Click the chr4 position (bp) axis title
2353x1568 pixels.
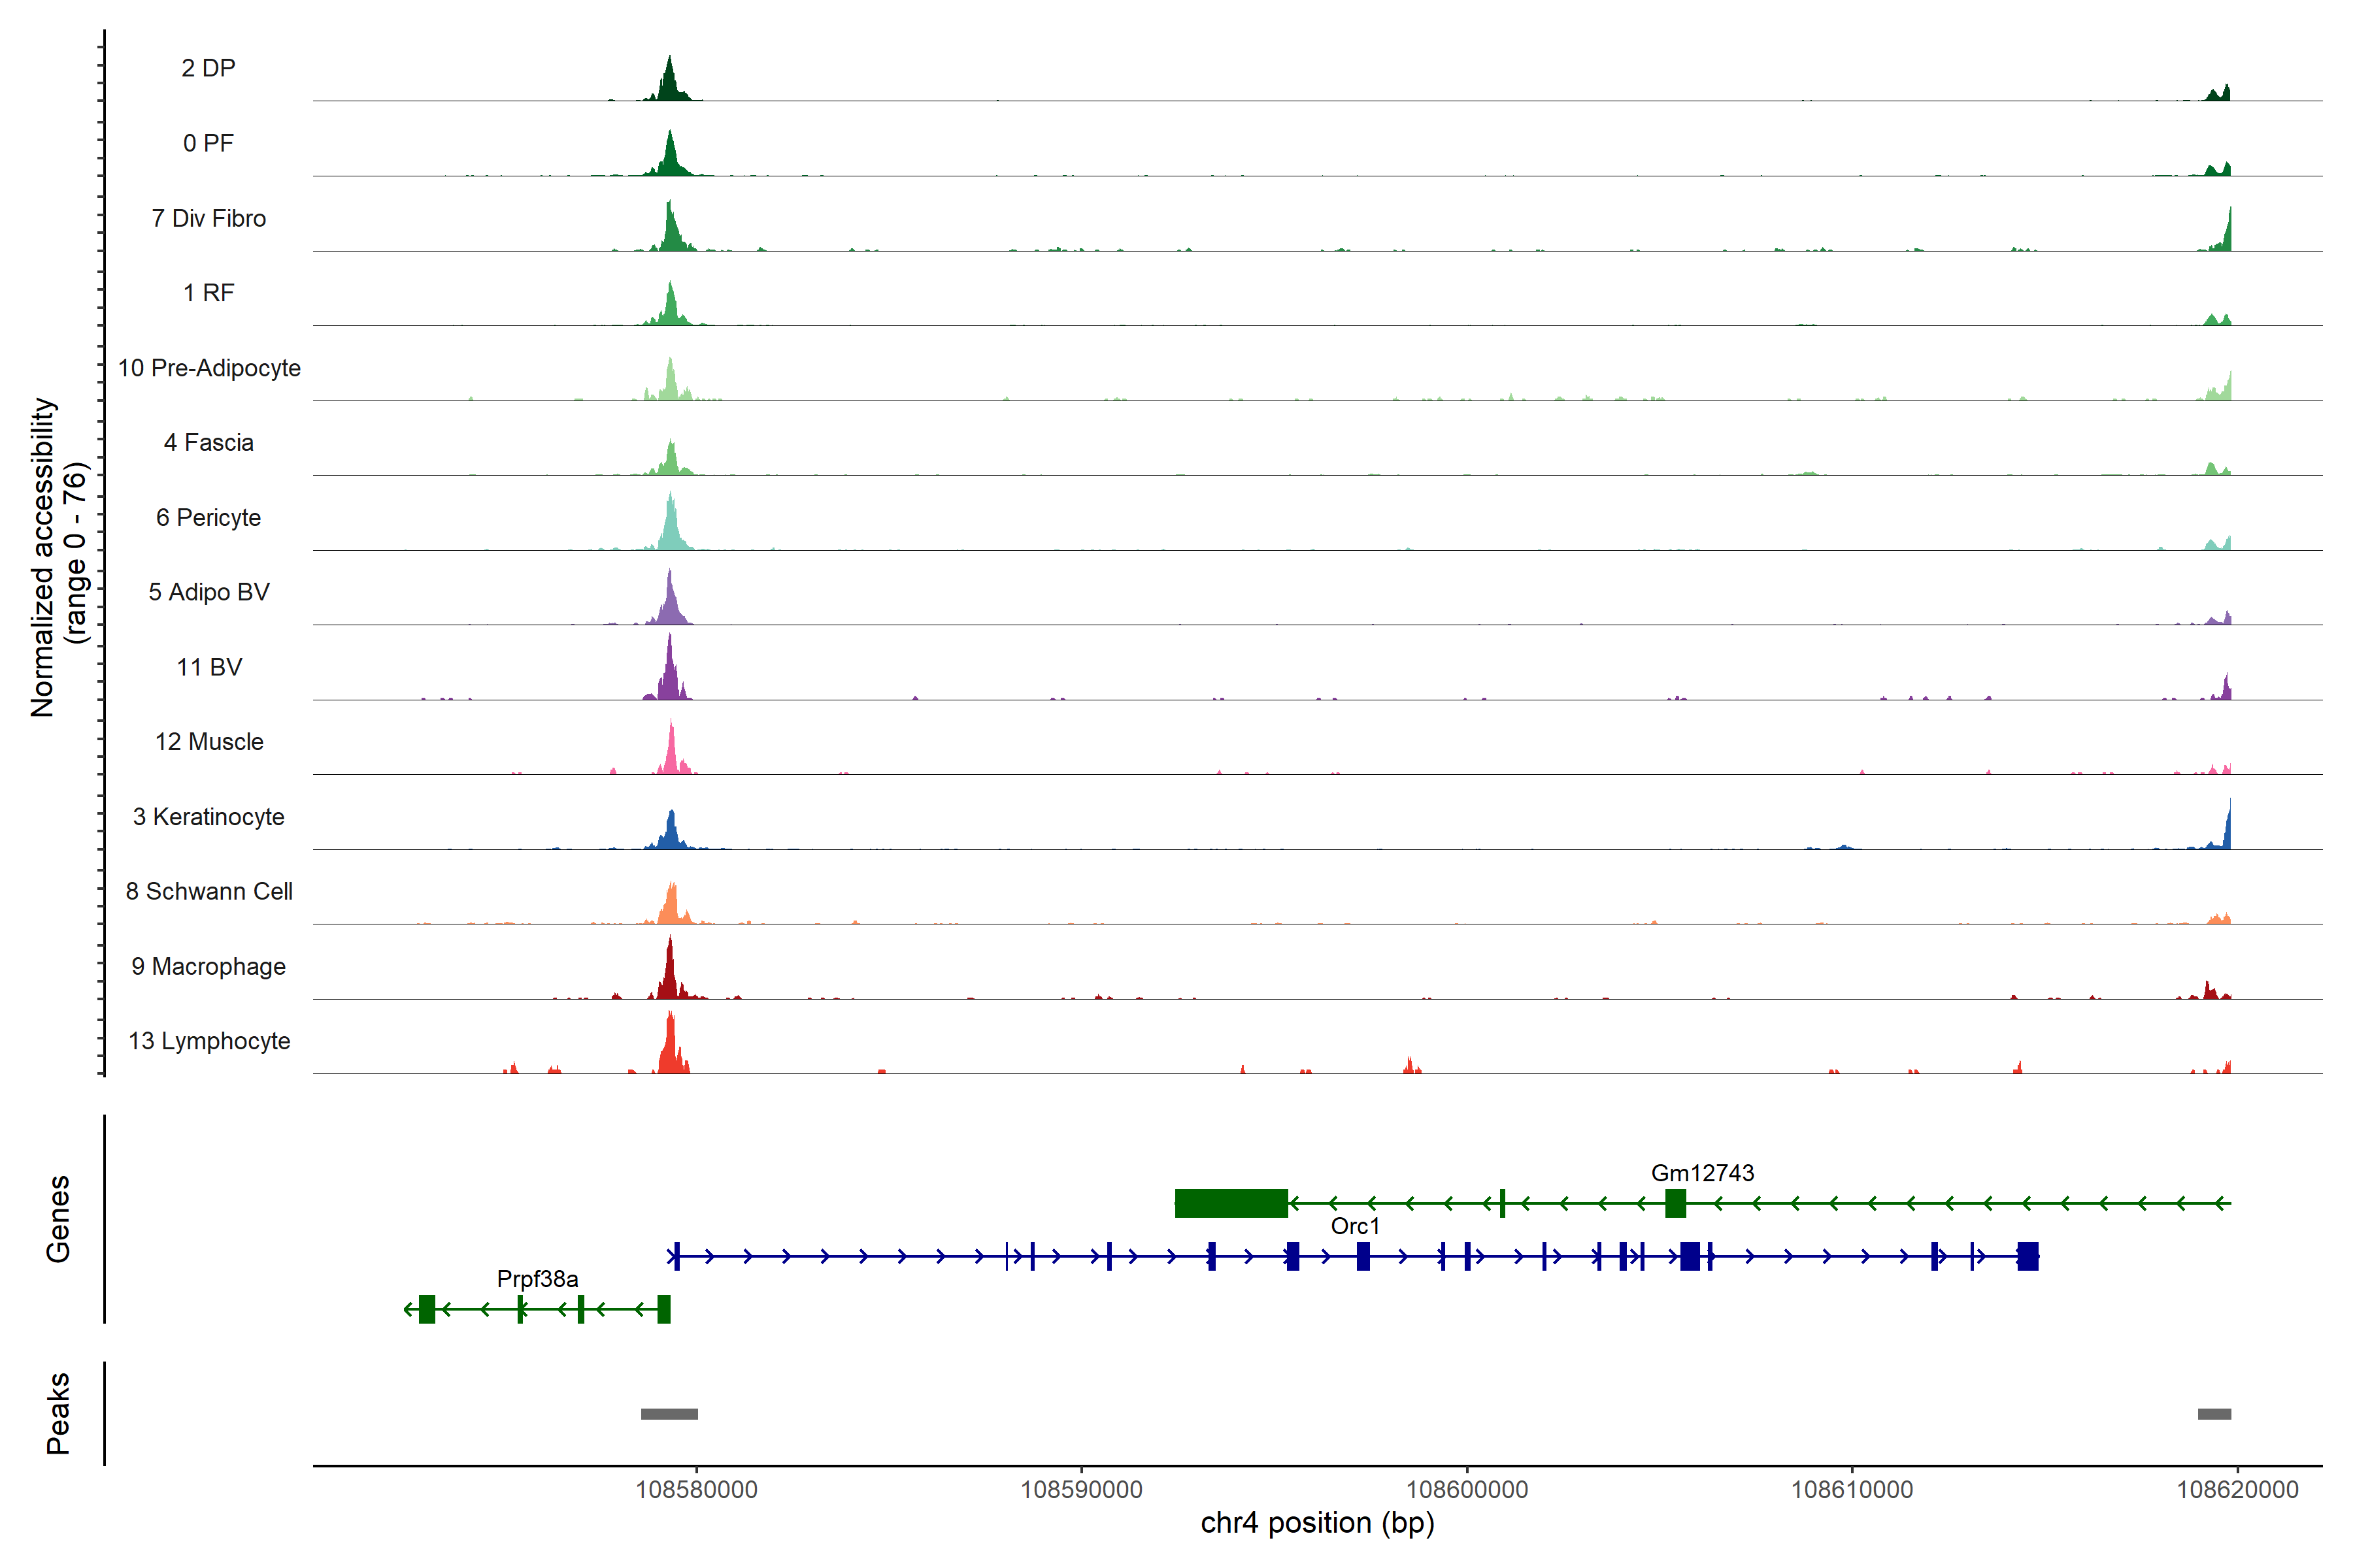click(x=1316, y=1523)
